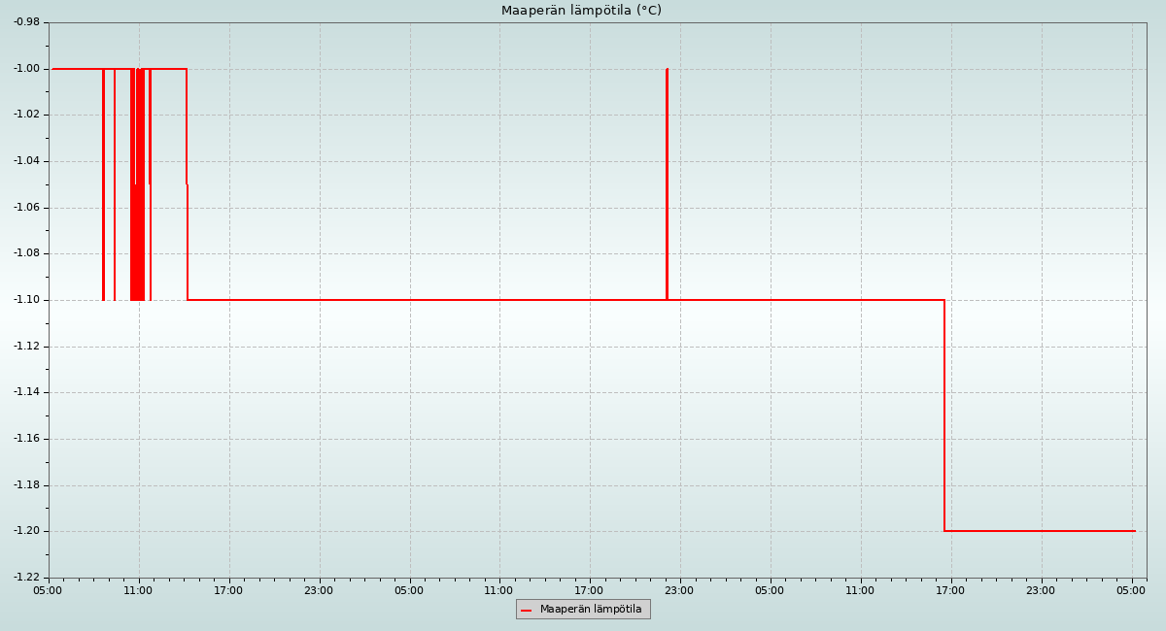Viewport: 1166px width, 631px height.
Task: Click the -1.14 y-axis label
Action: [x=26, y=392]
